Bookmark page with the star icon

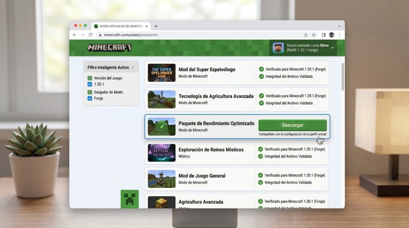click(x=314, y=35)
